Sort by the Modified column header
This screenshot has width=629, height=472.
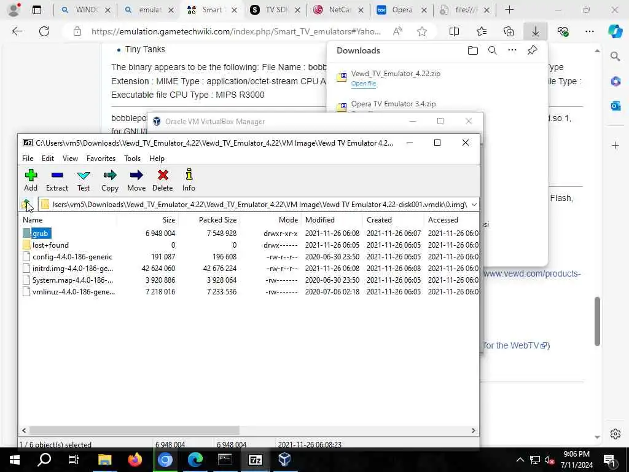[332, 220]
